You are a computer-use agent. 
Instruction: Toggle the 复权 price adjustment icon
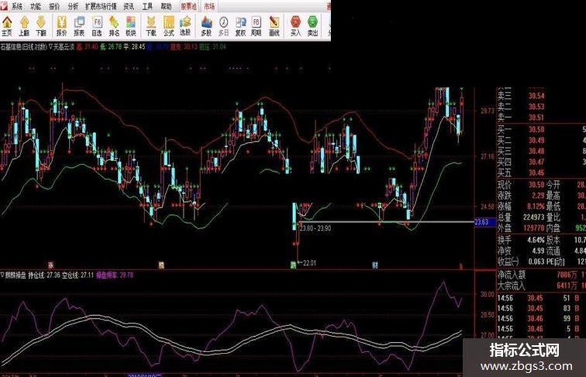pyautogui.click(x=241, y=26)
